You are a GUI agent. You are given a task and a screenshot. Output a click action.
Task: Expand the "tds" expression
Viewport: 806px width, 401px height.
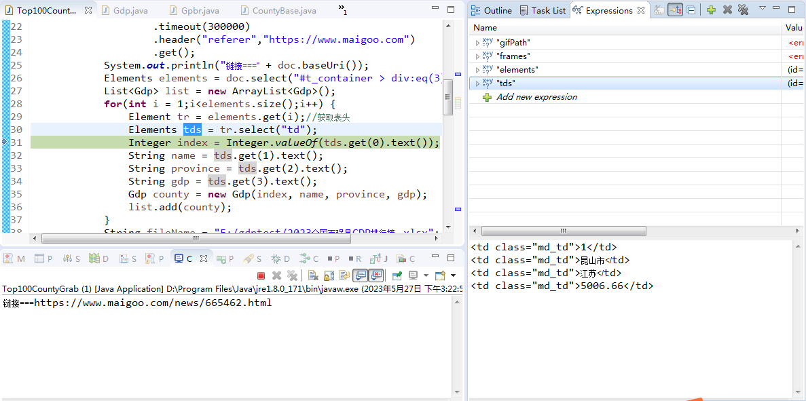(477, 83)
